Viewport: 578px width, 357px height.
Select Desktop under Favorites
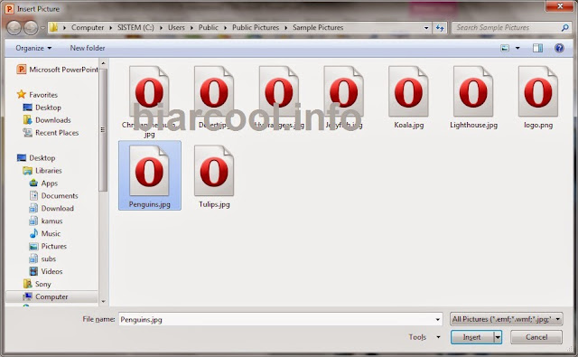click(x=42, y=108)
